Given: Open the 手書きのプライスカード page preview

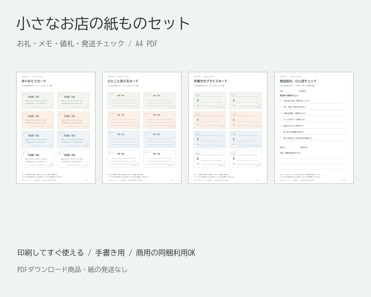Looking at the screenshot, I should click(x=228, y=128).
